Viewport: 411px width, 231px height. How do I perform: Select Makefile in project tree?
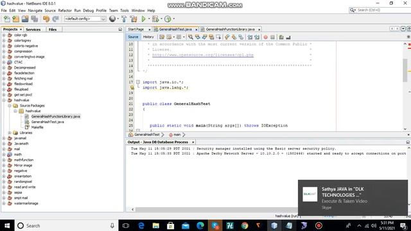[37, 127]
